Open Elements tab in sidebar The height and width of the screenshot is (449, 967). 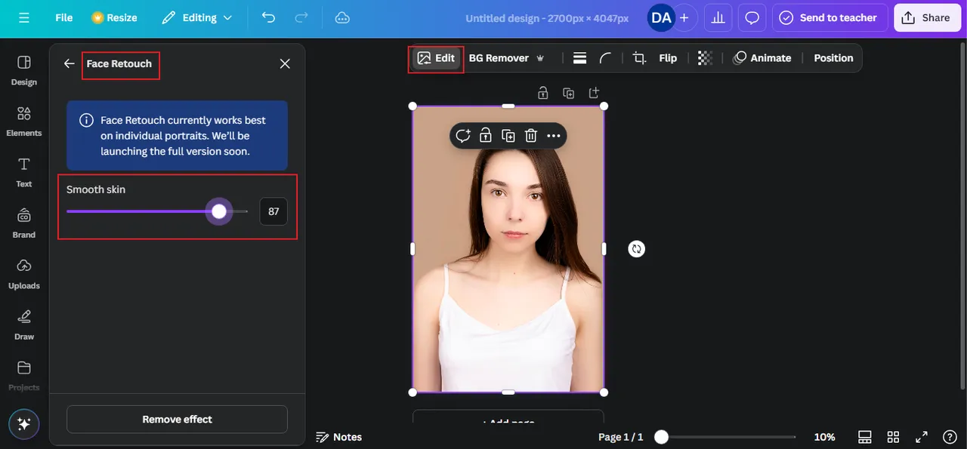pos(24,121)
